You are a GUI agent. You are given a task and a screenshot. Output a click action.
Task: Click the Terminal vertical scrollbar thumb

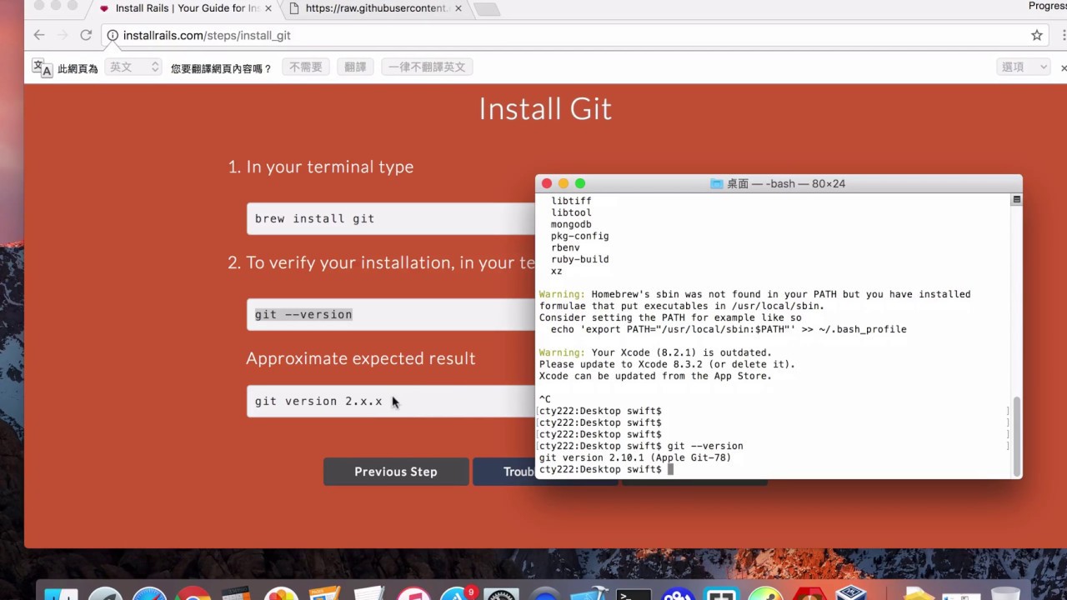tap(1016, 435)
